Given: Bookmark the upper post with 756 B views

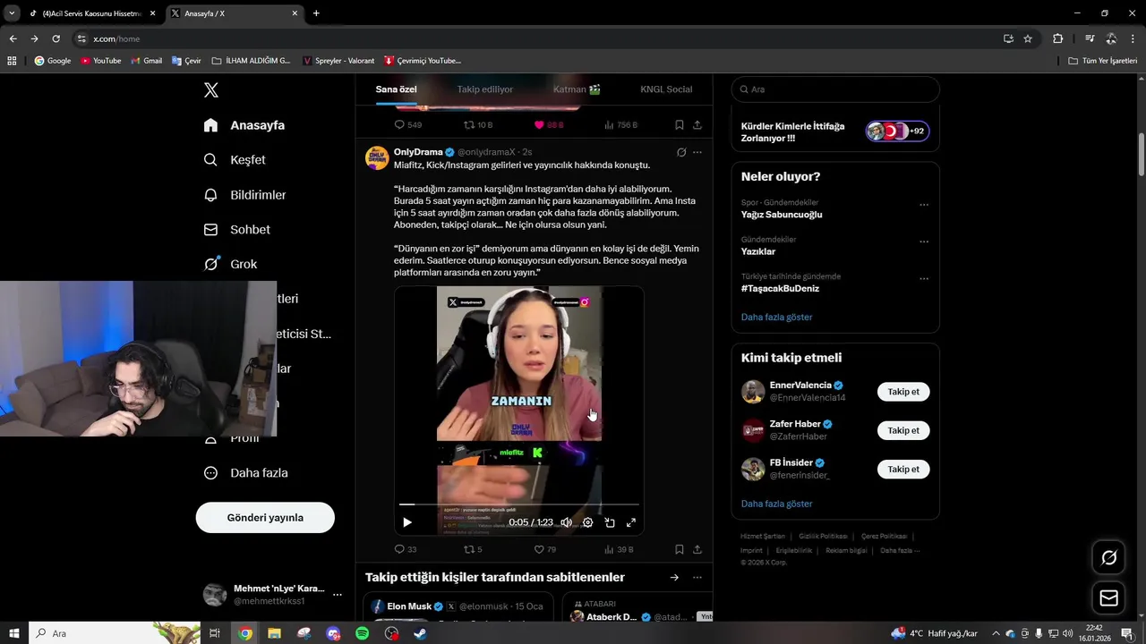Looking at the screenshot, I should coord(680,125).
